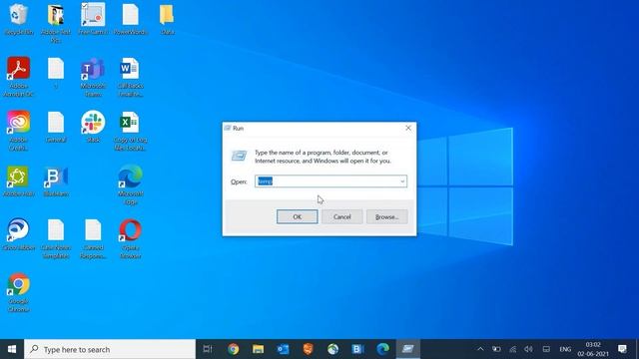Launch Slack from the desktop

click(x=93, y=127)
